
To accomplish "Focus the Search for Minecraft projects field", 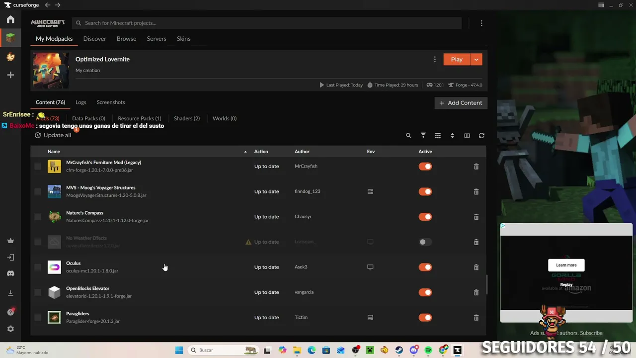I will [267, 23].
